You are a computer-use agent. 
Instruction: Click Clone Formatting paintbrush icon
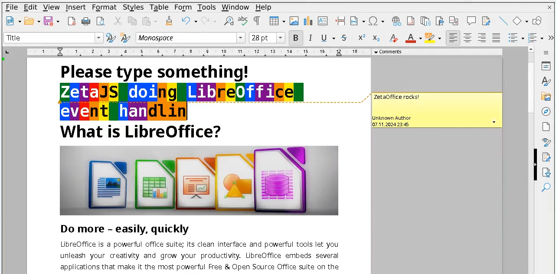click(x=169, y=21)
